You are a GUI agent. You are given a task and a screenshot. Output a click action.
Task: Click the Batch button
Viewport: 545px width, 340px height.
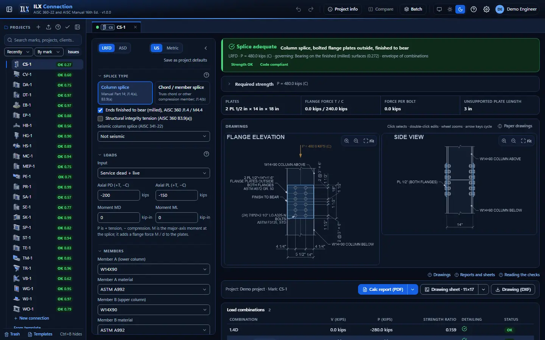point(413,9)
